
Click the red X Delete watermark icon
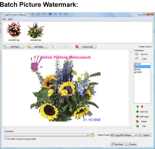click(137, 121)
